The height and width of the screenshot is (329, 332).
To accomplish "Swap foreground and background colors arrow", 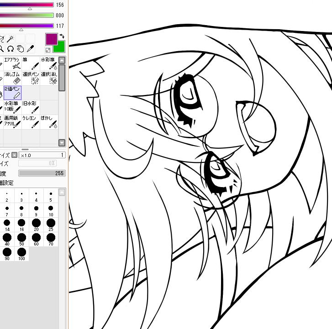I will [x=62, y=36].
